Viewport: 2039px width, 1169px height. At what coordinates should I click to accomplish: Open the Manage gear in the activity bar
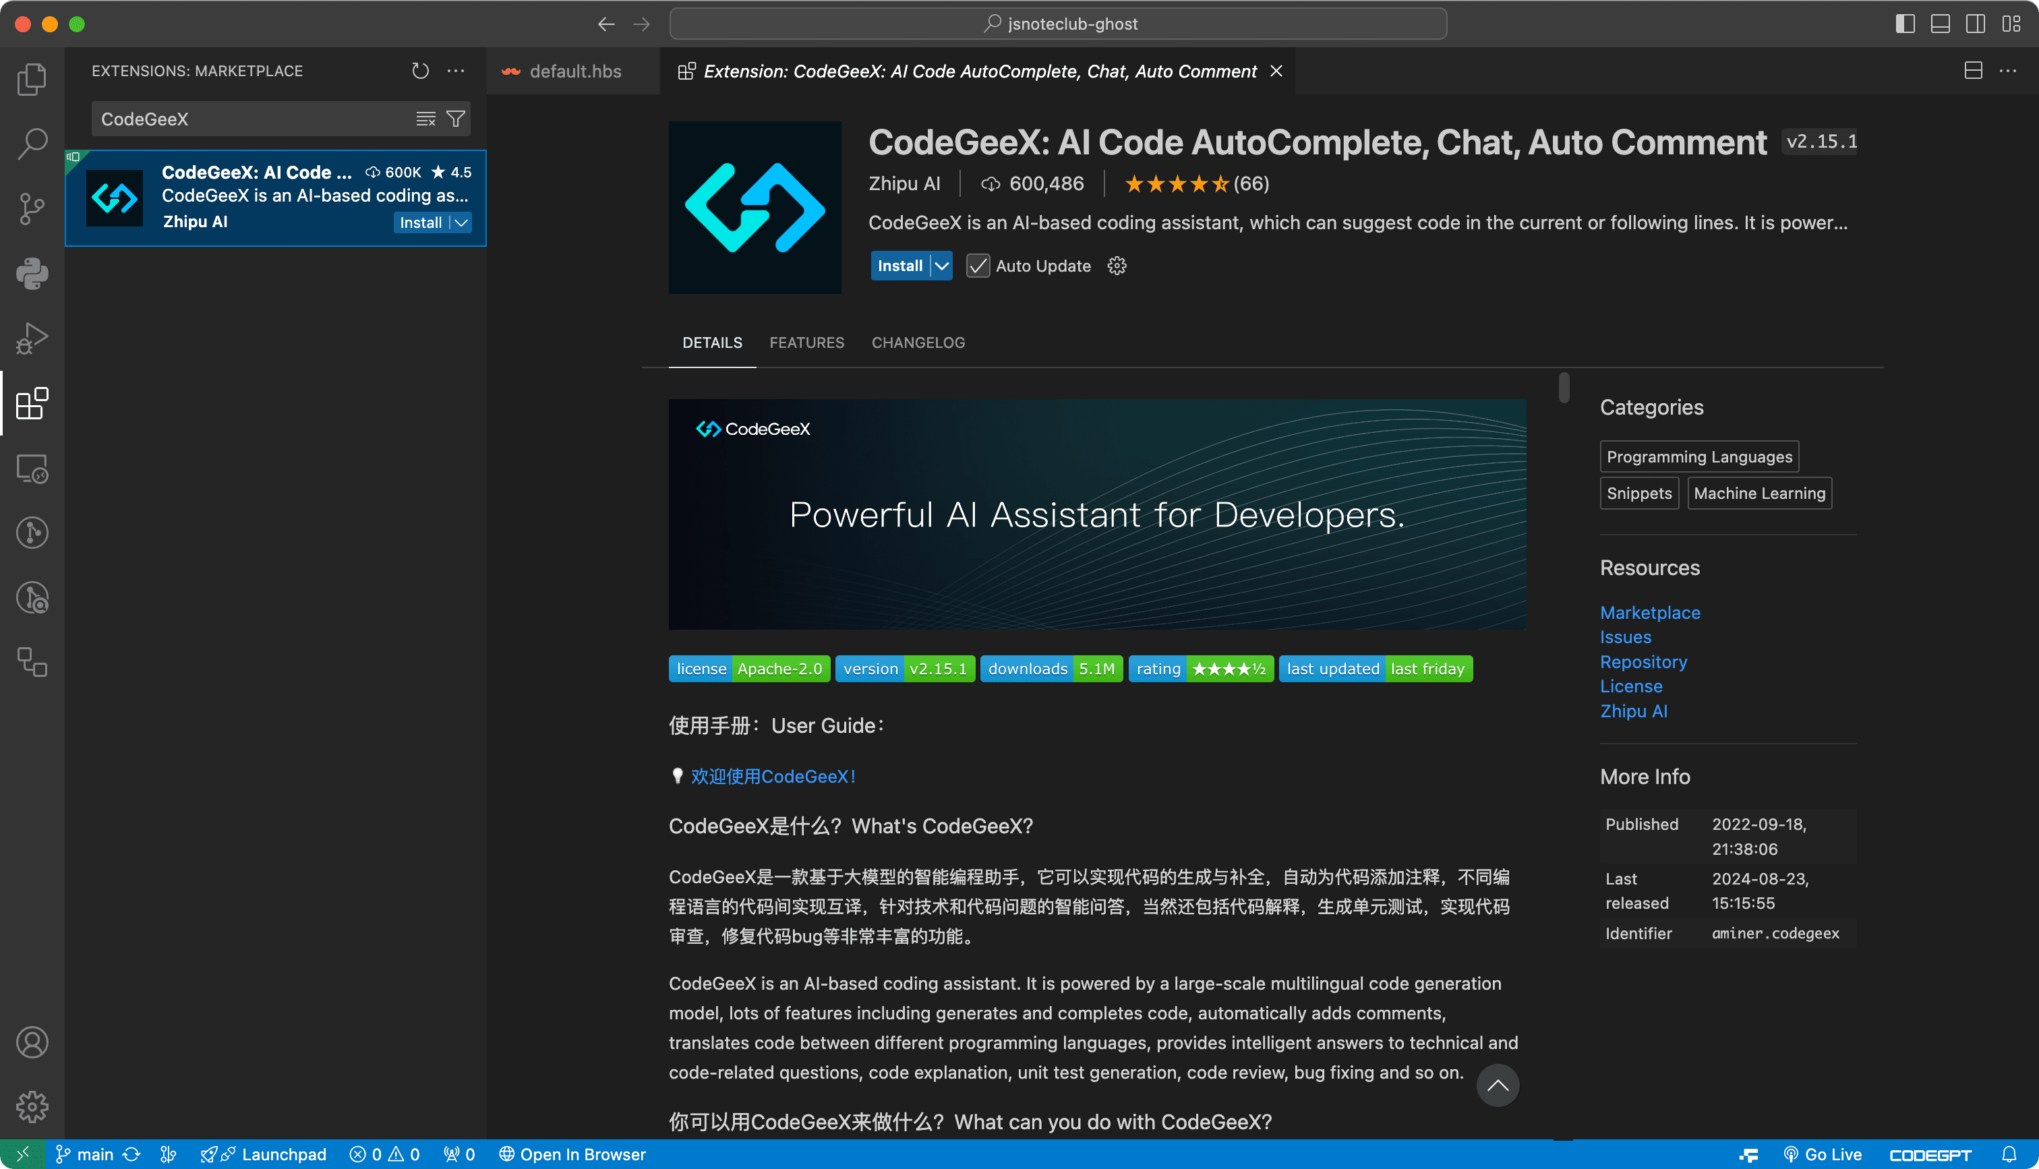[32, 1107]
